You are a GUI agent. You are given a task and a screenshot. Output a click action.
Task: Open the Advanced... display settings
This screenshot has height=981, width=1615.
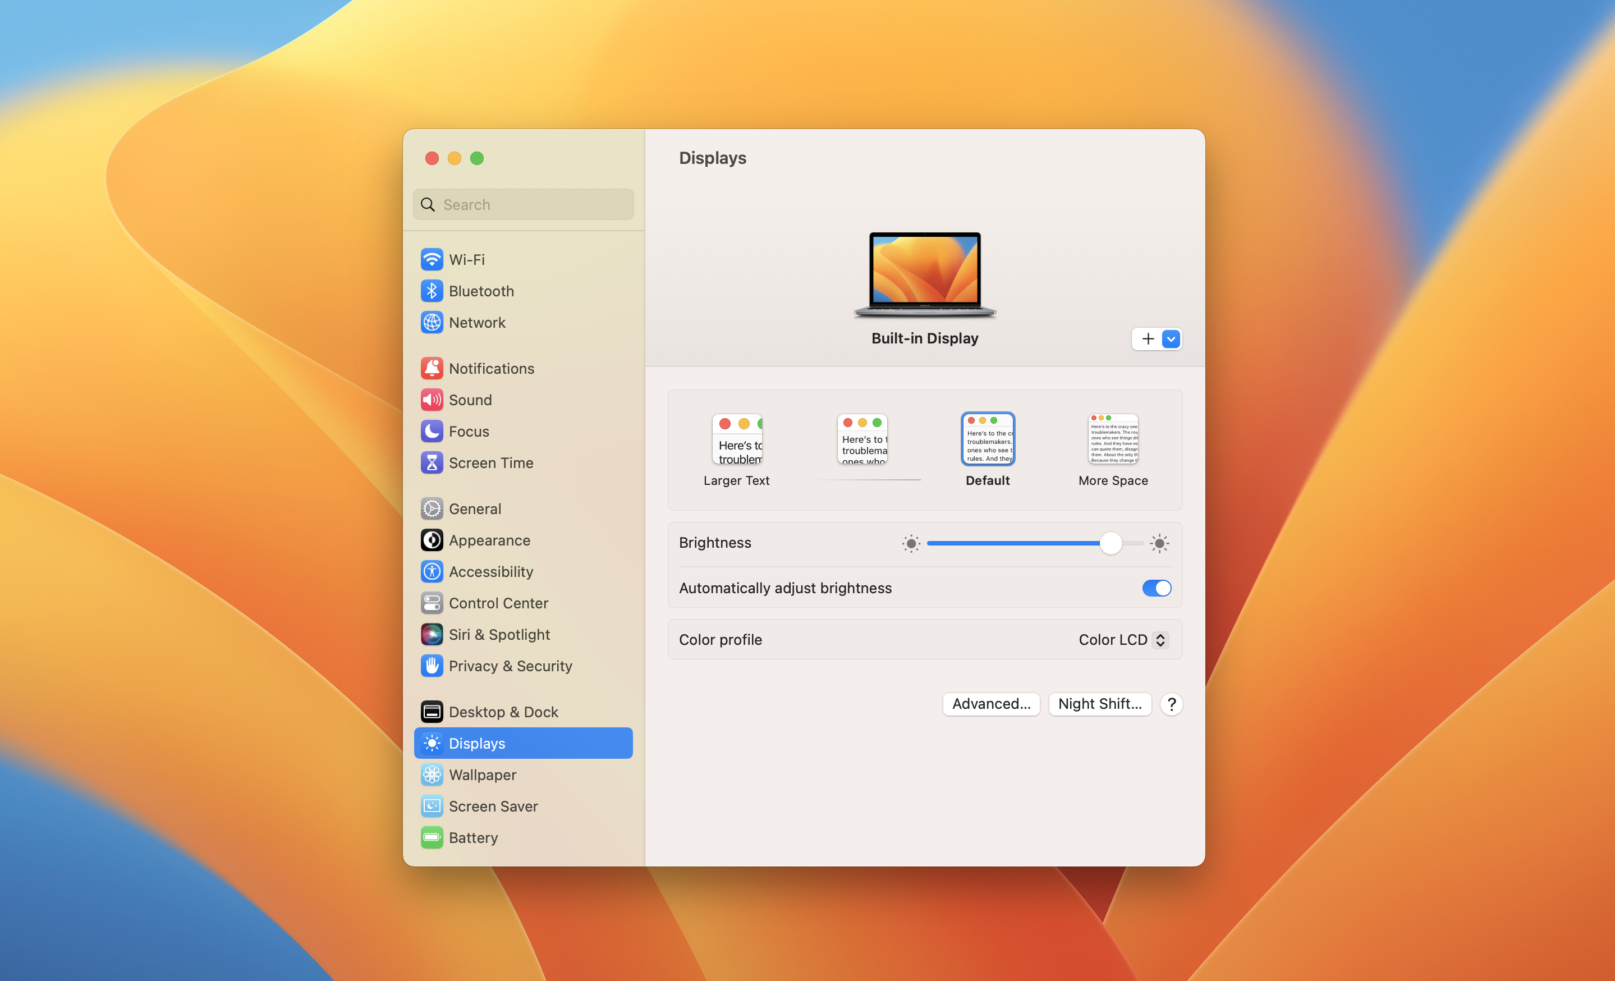click(991, 704)
